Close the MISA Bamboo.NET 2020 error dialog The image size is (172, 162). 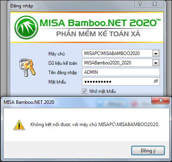pyautogui.click(x=161, y=100)
